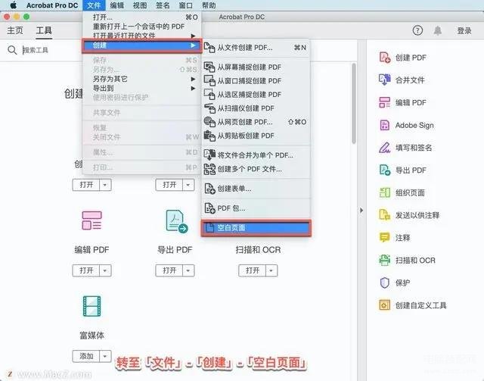The image size is (484, 381).
Task: Open the 窗口 menu
Action: [x=186, y=5]
